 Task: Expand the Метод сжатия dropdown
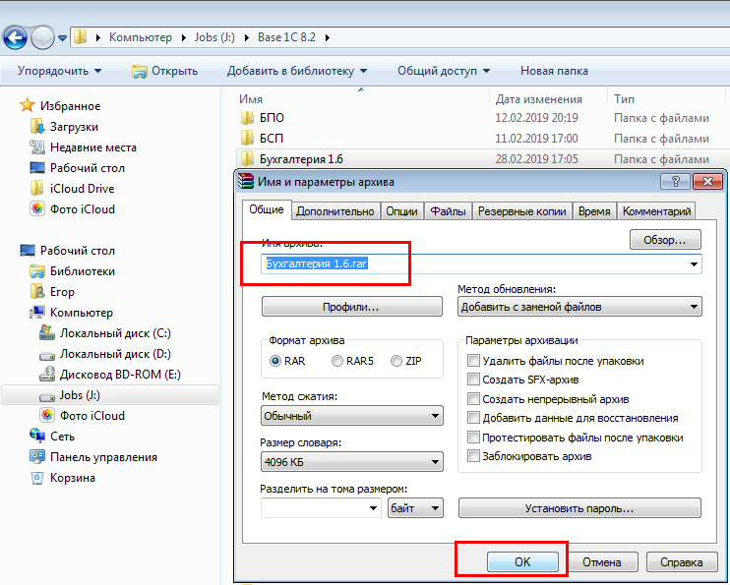352,417
